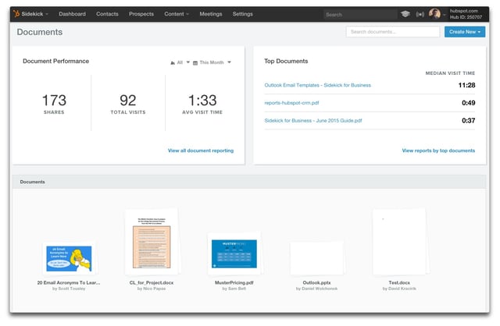Open reports-hubspot-crm.pdf document link
This screenshot has width=500, height=326.
[x=291, y=103]
